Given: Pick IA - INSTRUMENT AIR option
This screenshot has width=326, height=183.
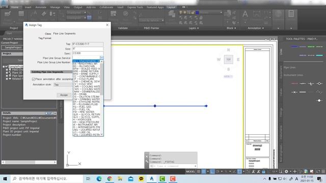Looking at the screenshot, I should pyautogui.click(x=86, y=125).
